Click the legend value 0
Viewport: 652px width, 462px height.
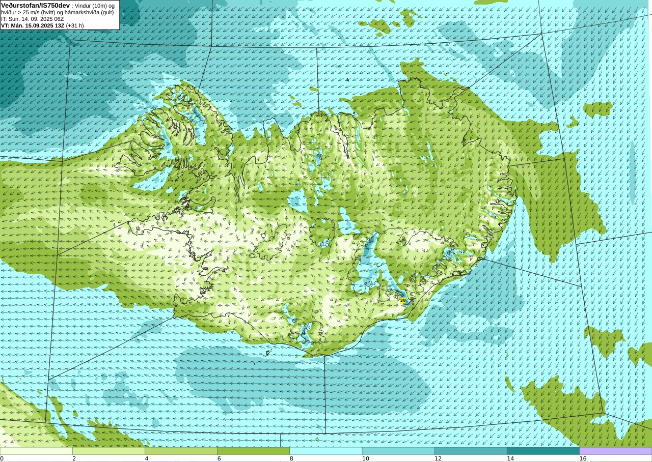point(2,458)
